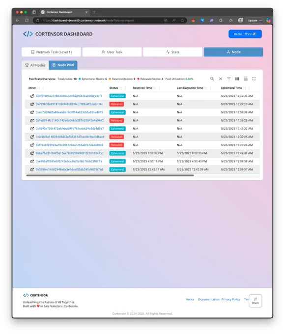Screen dimensions: 285x334
Task: Click Pool Utilization 0.00% value
Action: click(189, 79)
